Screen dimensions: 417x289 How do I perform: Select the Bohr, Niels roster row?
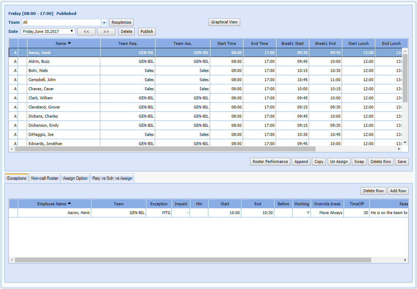tap(38, 71)
